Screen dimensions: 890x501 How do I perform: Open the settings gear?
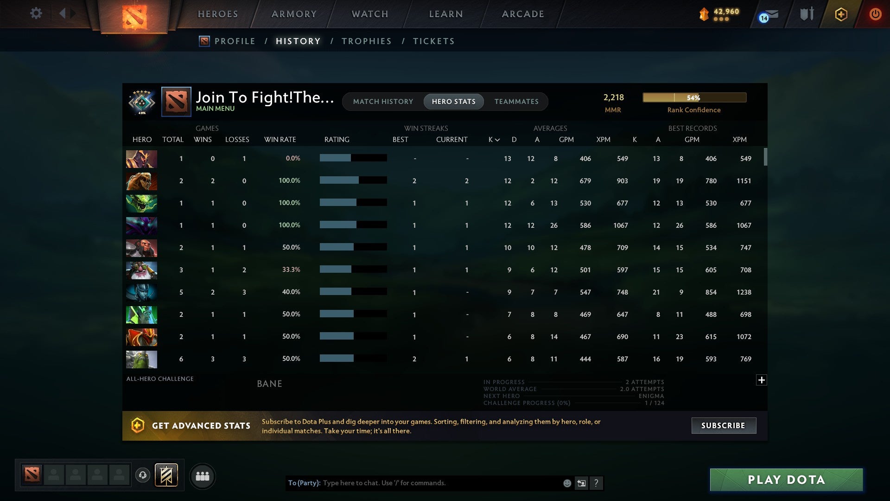[x=36, y=13]
